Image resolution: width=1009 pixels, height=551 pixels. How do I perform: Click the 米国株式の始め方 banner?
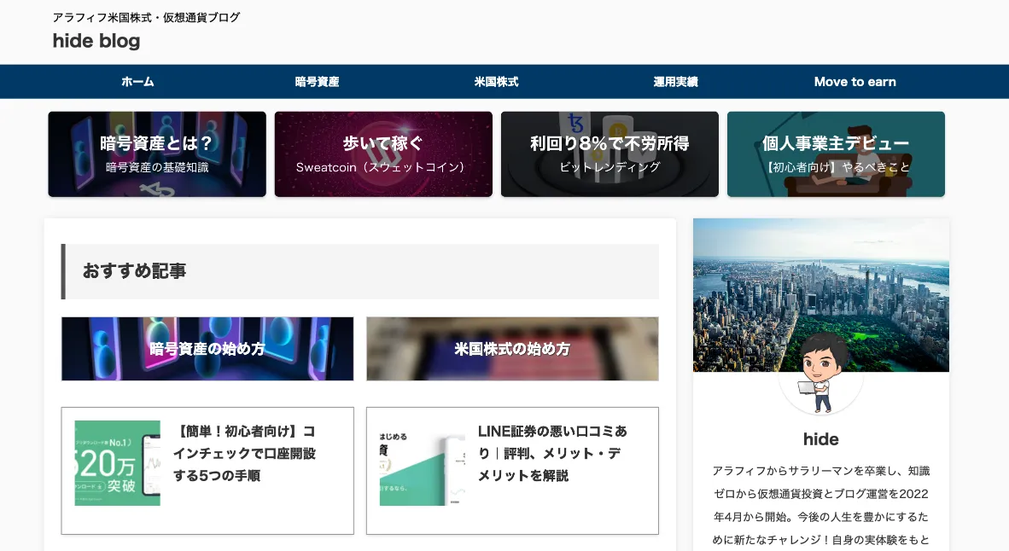coord(512,349)
